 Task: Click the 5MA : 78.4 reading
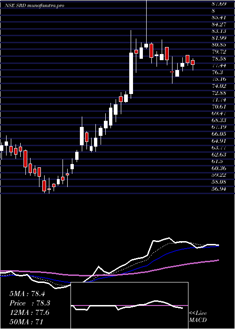pyautogui.click(x=27, y=294)
